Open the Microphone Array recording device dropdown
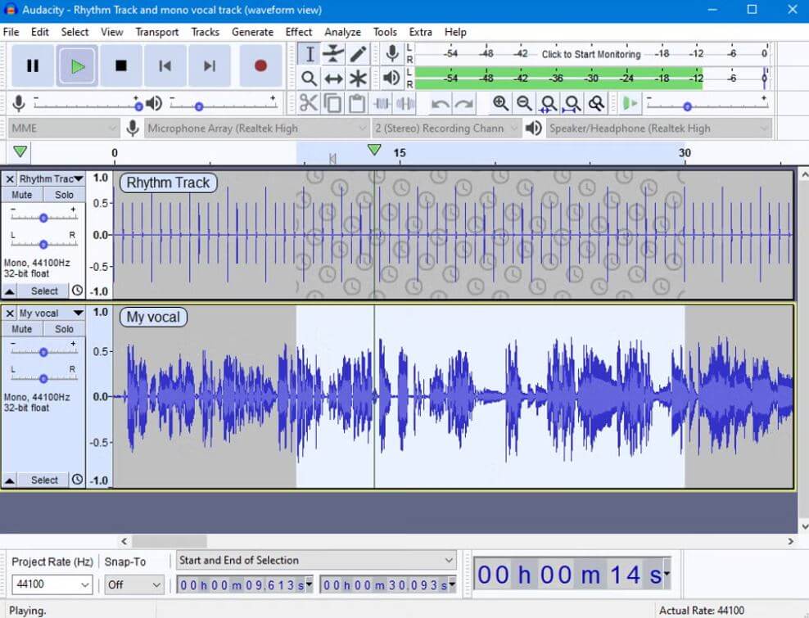 point(256,128)
